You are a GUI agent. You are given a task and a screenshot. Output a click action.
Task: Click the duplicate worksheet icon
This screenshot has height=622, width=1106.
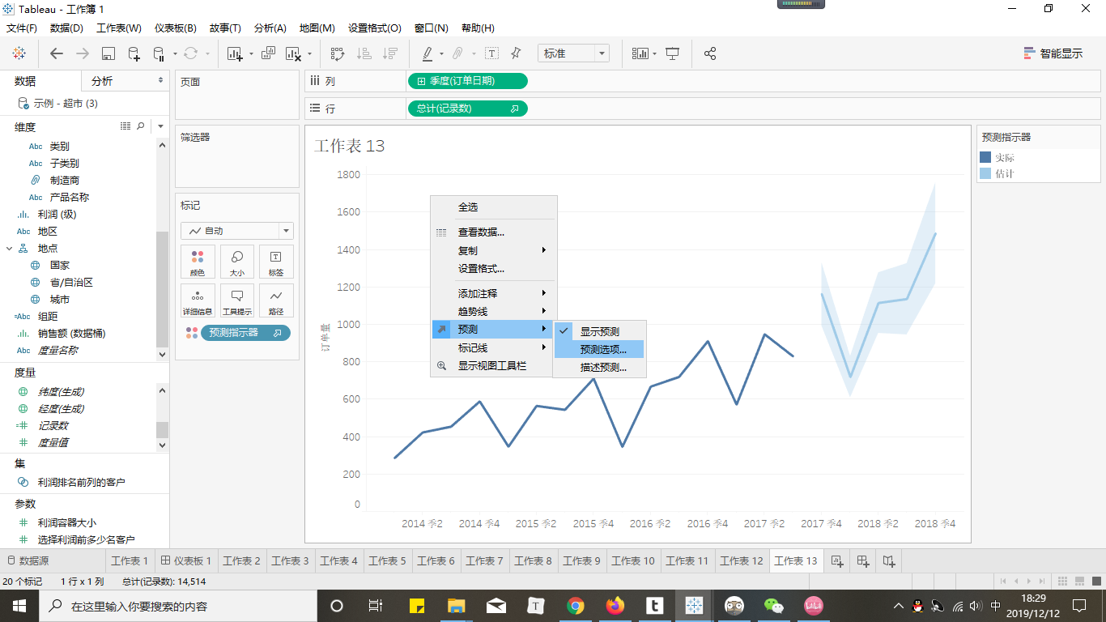[x=269, y=53]
